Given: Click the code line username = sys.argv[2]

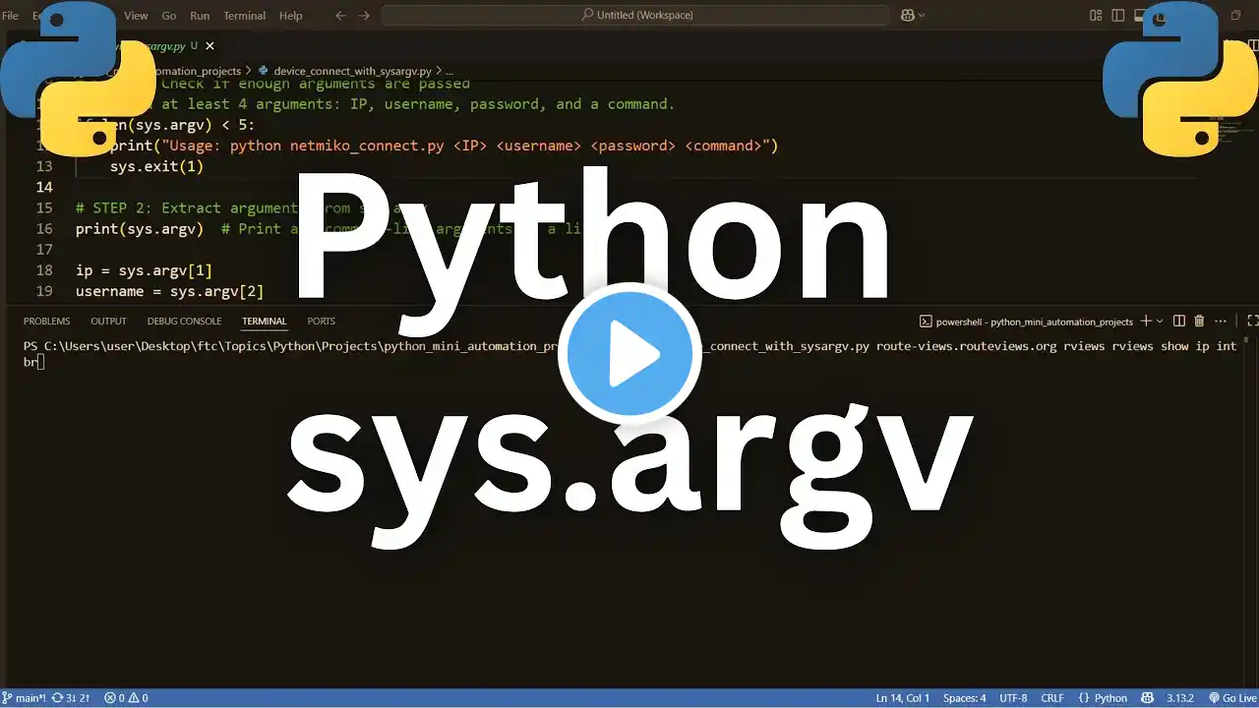Looking at the screenshot, I should pos(169,291).
